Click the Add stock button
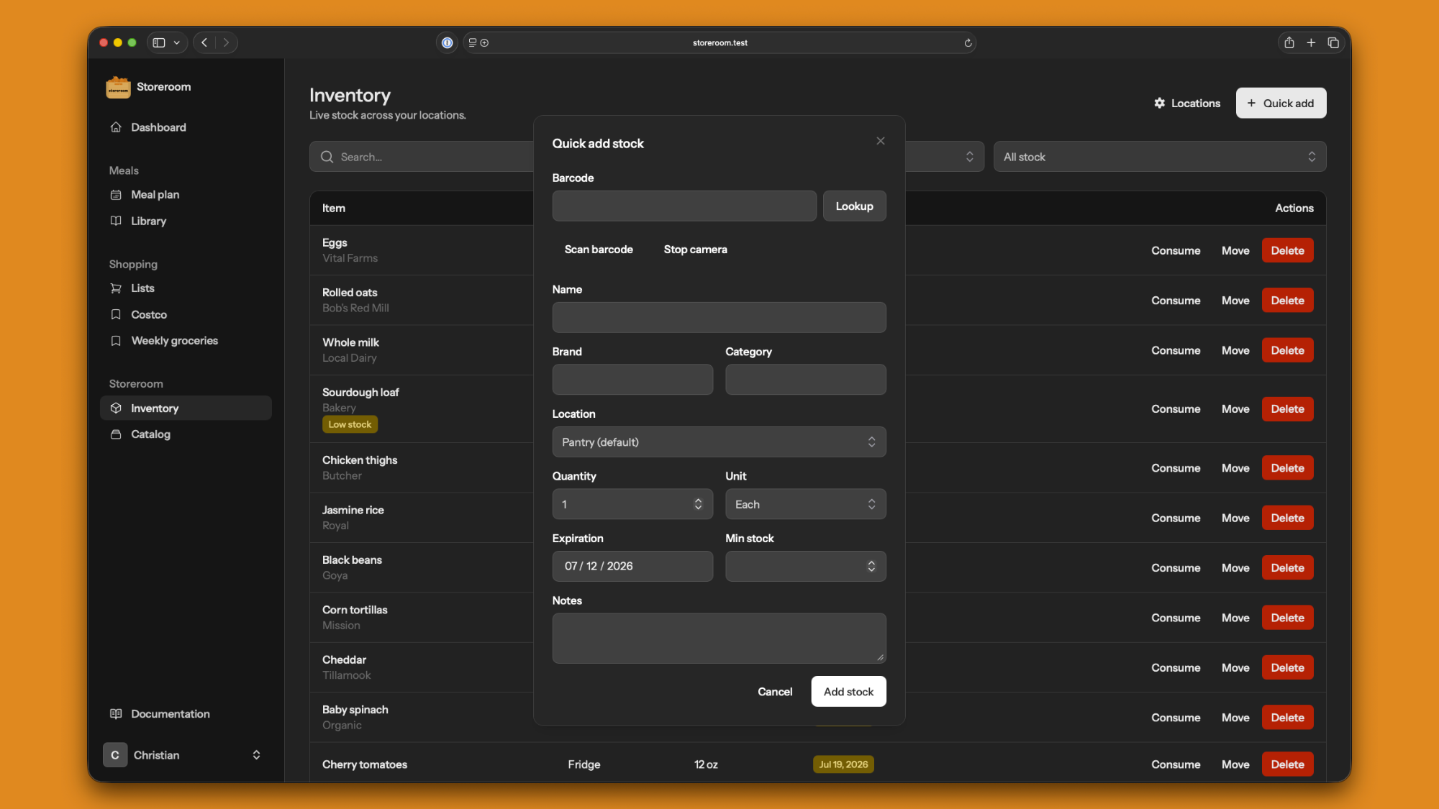This screenshot has height=809, width=1439. 848,691
